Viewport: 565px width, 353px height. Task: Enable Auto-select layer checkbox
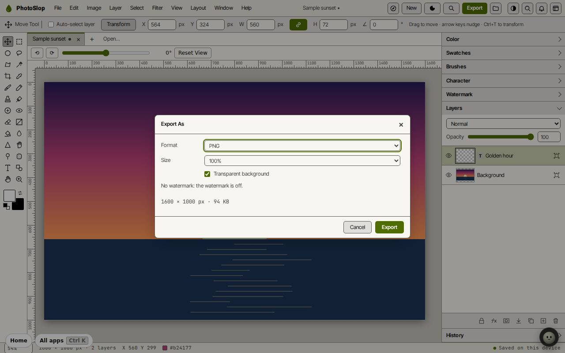click(51, 24)
